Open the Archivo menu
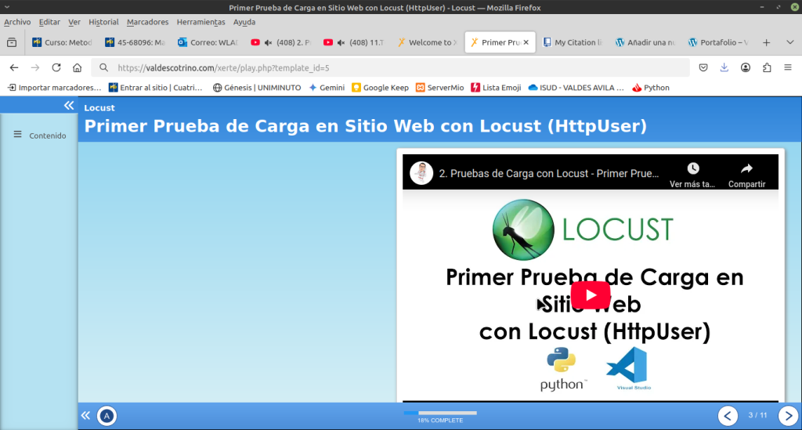This screenshot has height=430, width=802. (17, 22)
